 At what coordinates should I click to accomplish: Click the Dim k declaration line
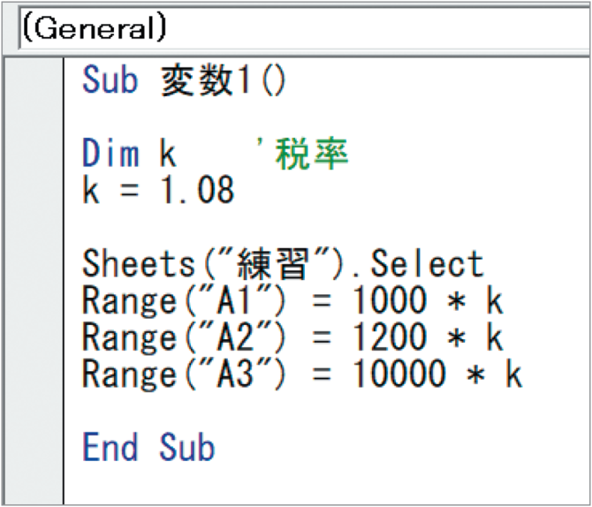[x=129, y=153]
